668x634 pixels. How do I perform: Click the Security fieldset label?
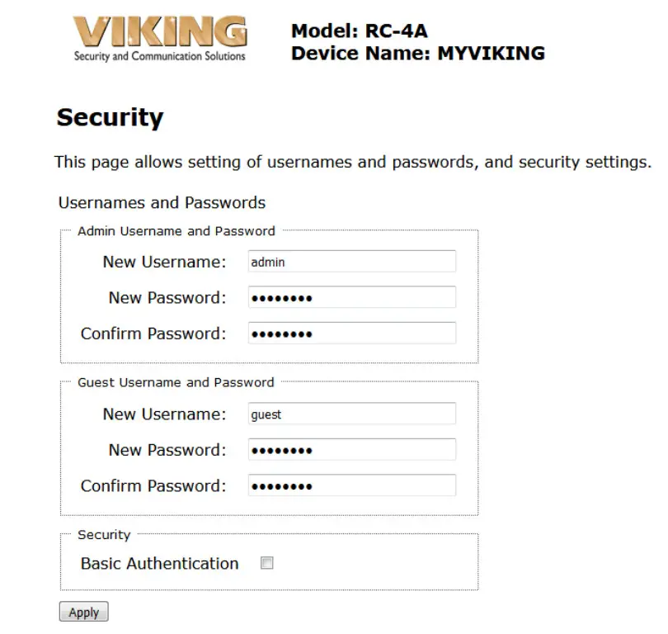pos(102,534)
